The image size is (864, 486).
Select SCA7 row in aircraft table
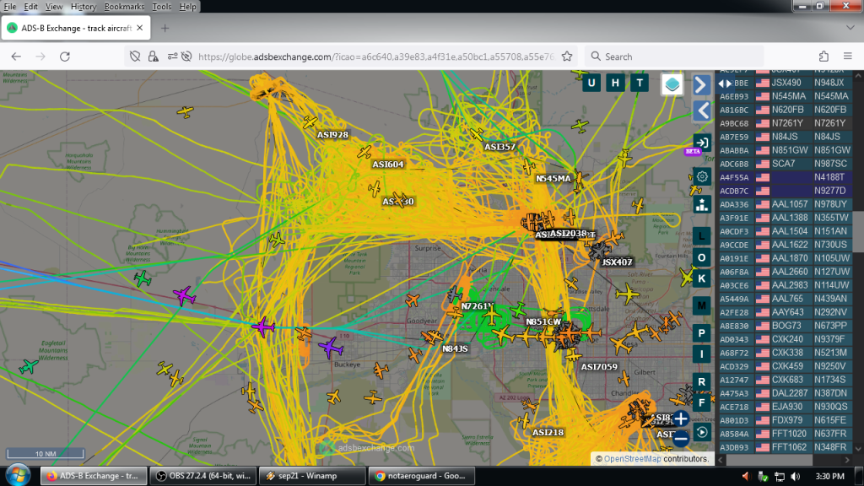tap(786, 164)
